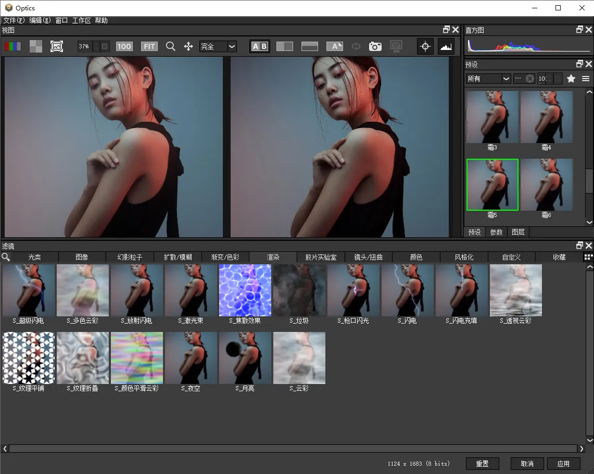
Task: Select the pan move tool
Action: pos(188,46)
